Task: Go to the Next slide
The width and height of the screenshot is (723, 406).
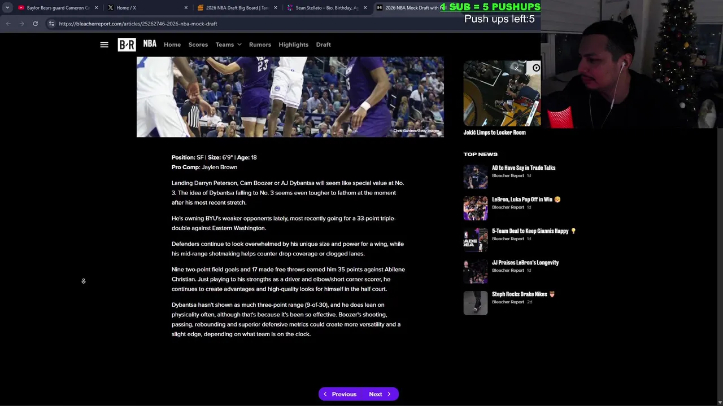Action: (380, 394)
